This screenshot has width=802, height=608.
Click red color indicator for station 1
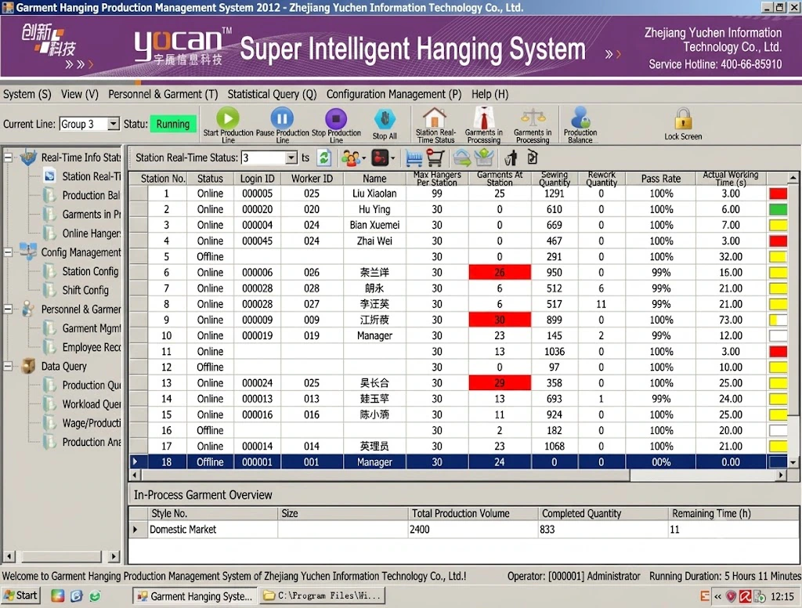click(778, 194)
